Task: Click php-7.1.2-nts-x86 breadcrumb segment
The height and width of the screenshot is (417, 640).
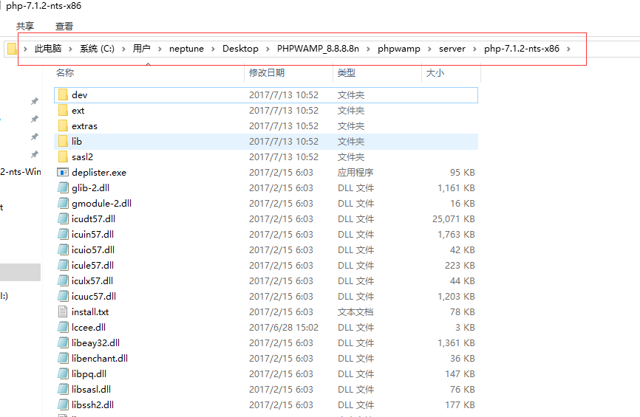Action: click(522, 49)
